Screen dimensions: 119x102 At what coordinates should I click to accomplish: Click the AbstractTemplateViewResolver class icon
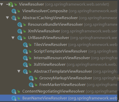pos(25,71)
